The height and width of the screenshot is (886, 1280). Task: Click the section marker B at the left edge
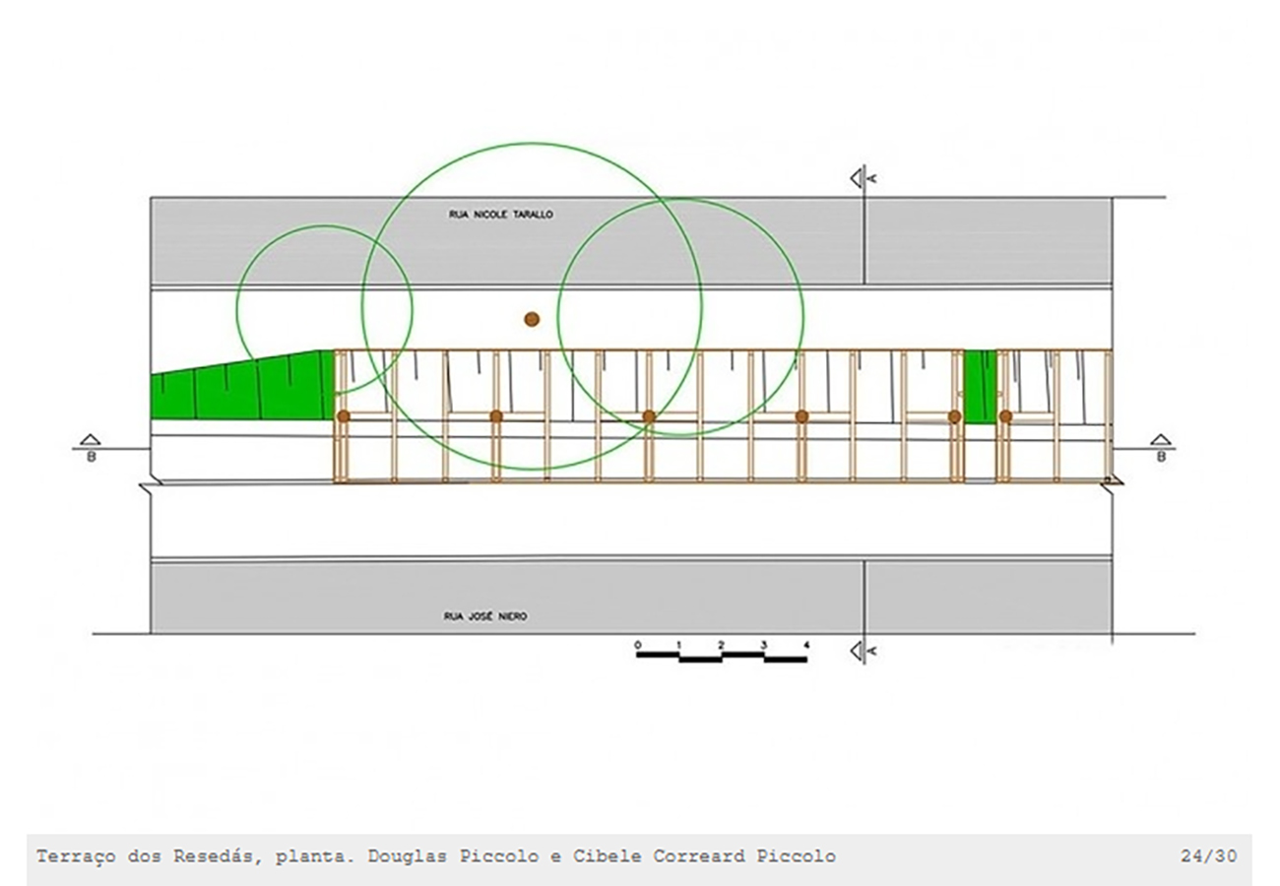point(91,448)
